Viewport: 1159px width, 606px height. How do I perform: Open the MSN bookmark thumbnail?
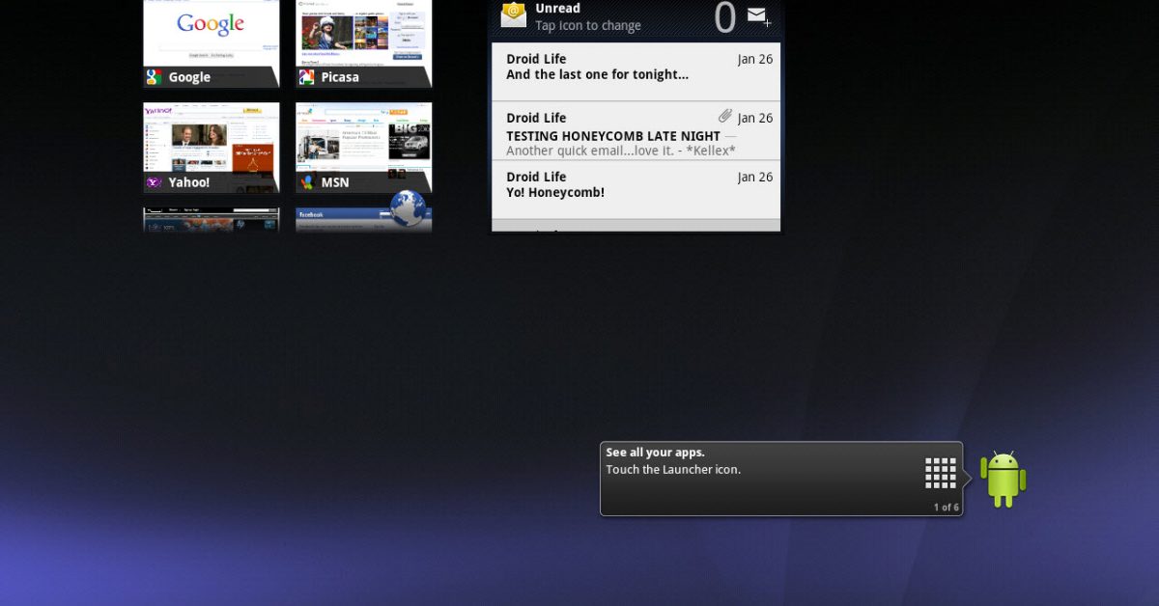[x=363, y=139]
